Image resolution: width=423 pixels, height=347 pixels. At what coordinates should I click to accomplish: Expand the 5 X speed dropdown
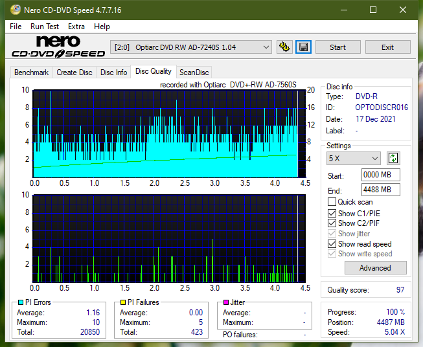pos(354,158)
